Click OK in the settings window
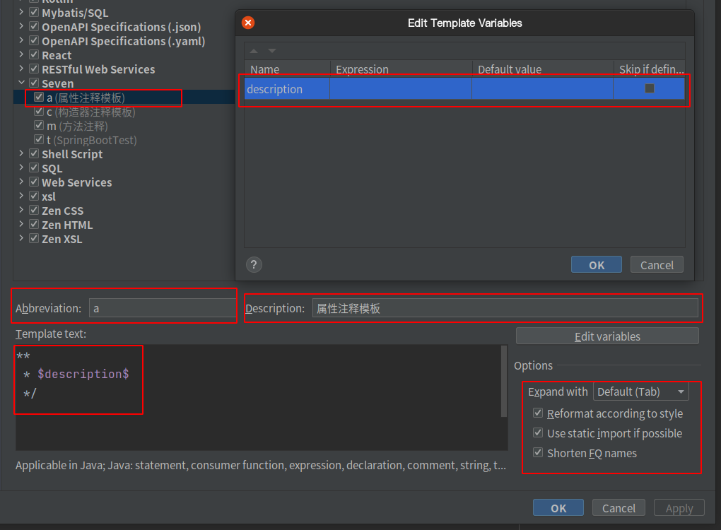 point(558,508)
